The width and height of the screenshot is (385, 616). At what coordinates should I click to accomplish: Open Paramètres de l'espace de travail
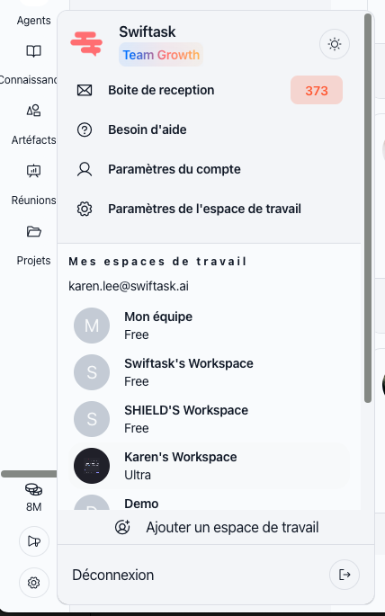tap(189, 209)
